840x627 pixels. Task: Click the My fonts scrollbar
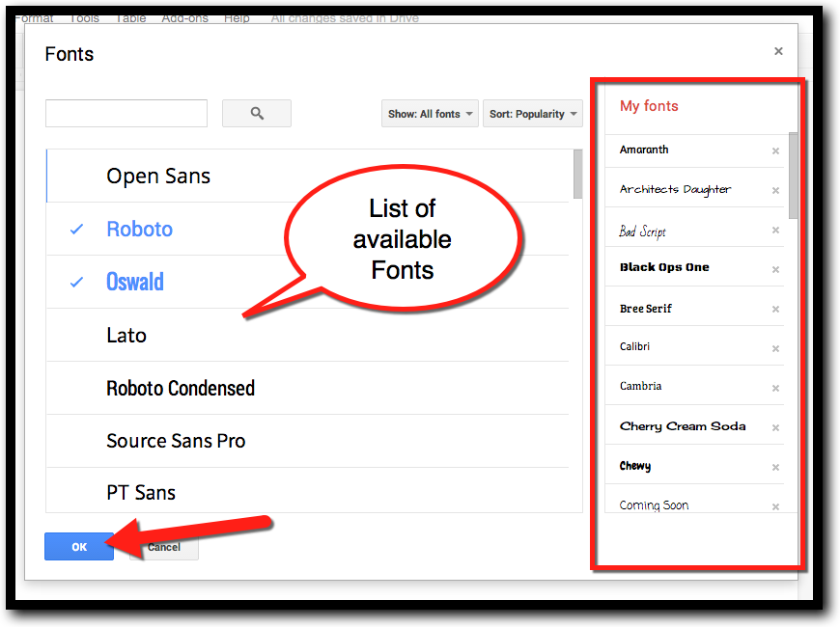[x=794, y=176]
